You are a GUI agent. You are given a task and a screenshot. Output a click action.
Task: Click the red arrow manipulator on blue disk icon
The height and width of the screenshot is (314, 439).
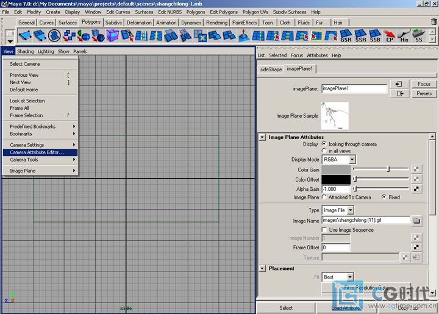pyautogui.click(x=243, y=36)
